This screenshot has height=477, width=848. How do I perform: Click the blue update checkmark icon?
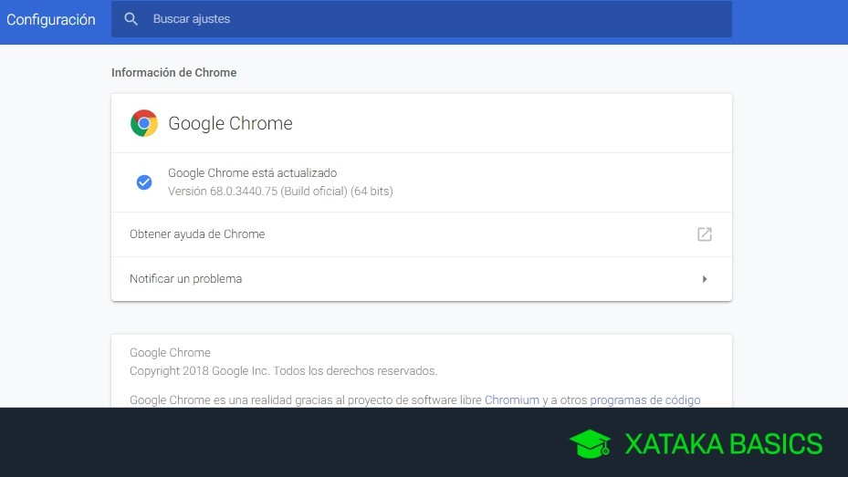tap(144, 182)
